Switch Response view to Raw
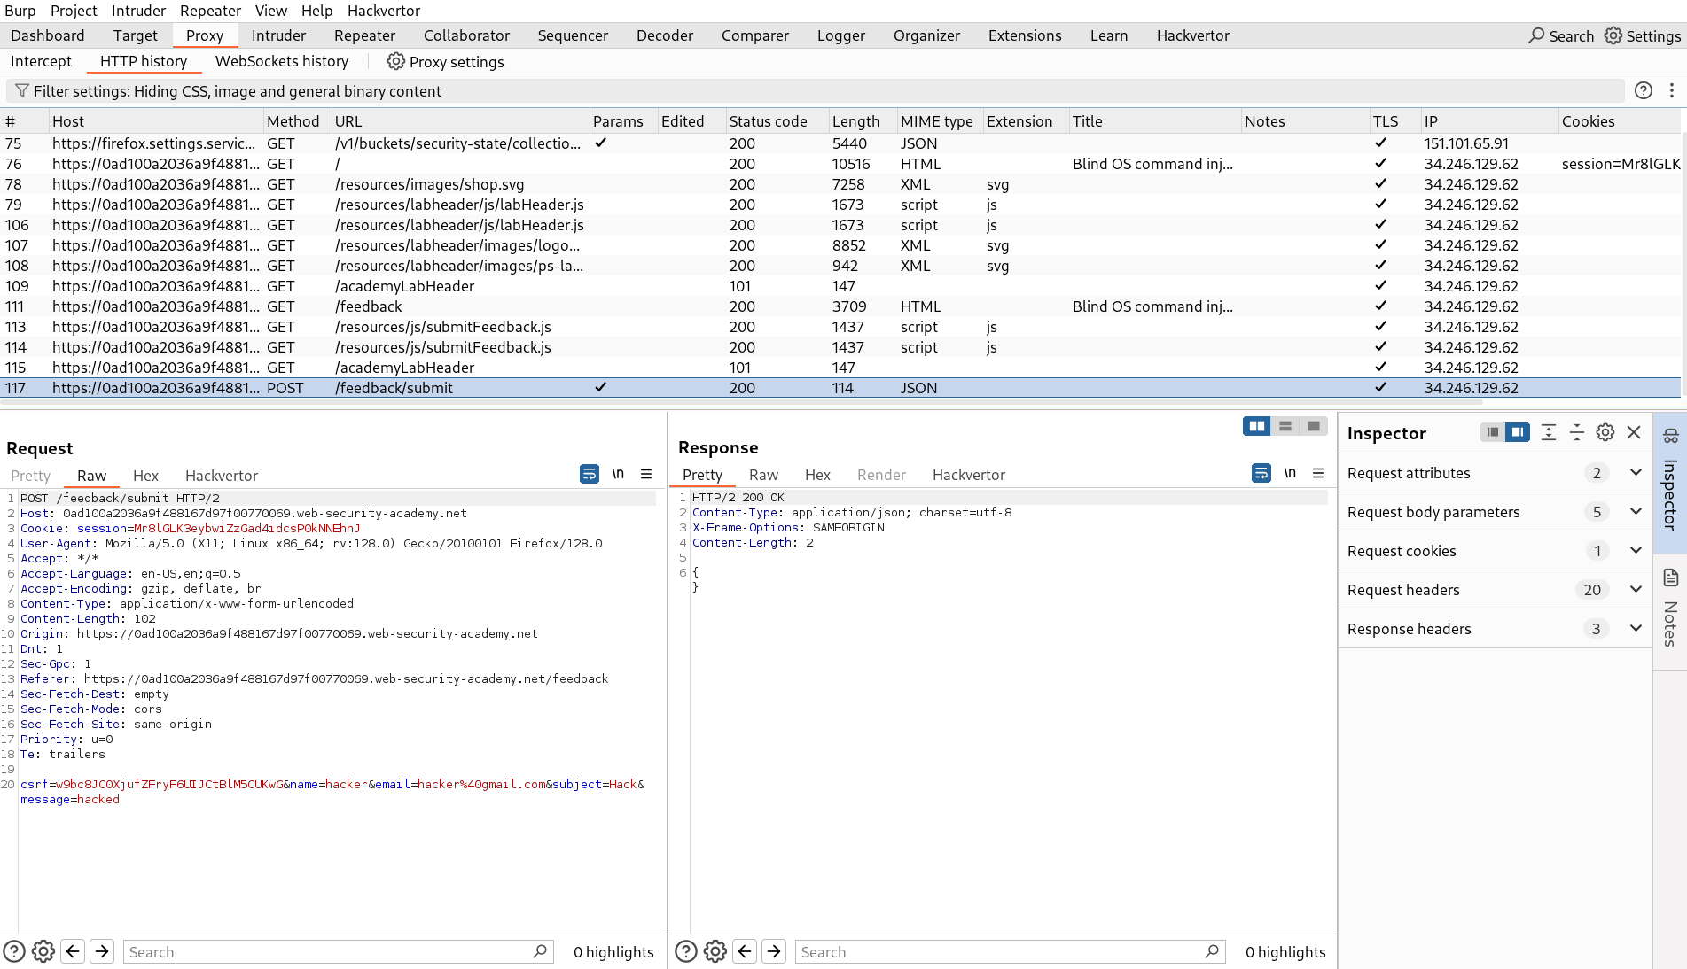The height and width of the screenshot is (969, 1687). click(763, 475)
